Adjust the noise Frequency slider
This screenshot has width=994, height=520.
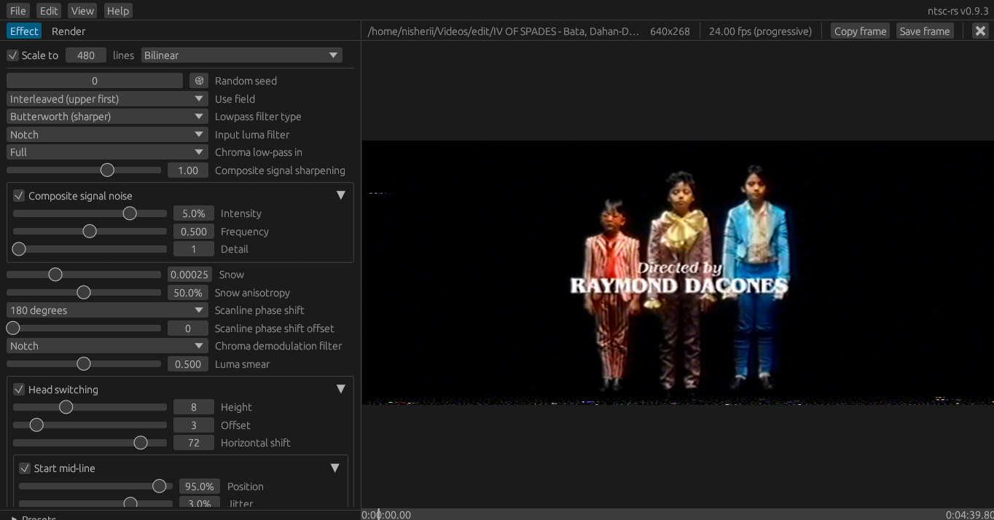point(90,232)
